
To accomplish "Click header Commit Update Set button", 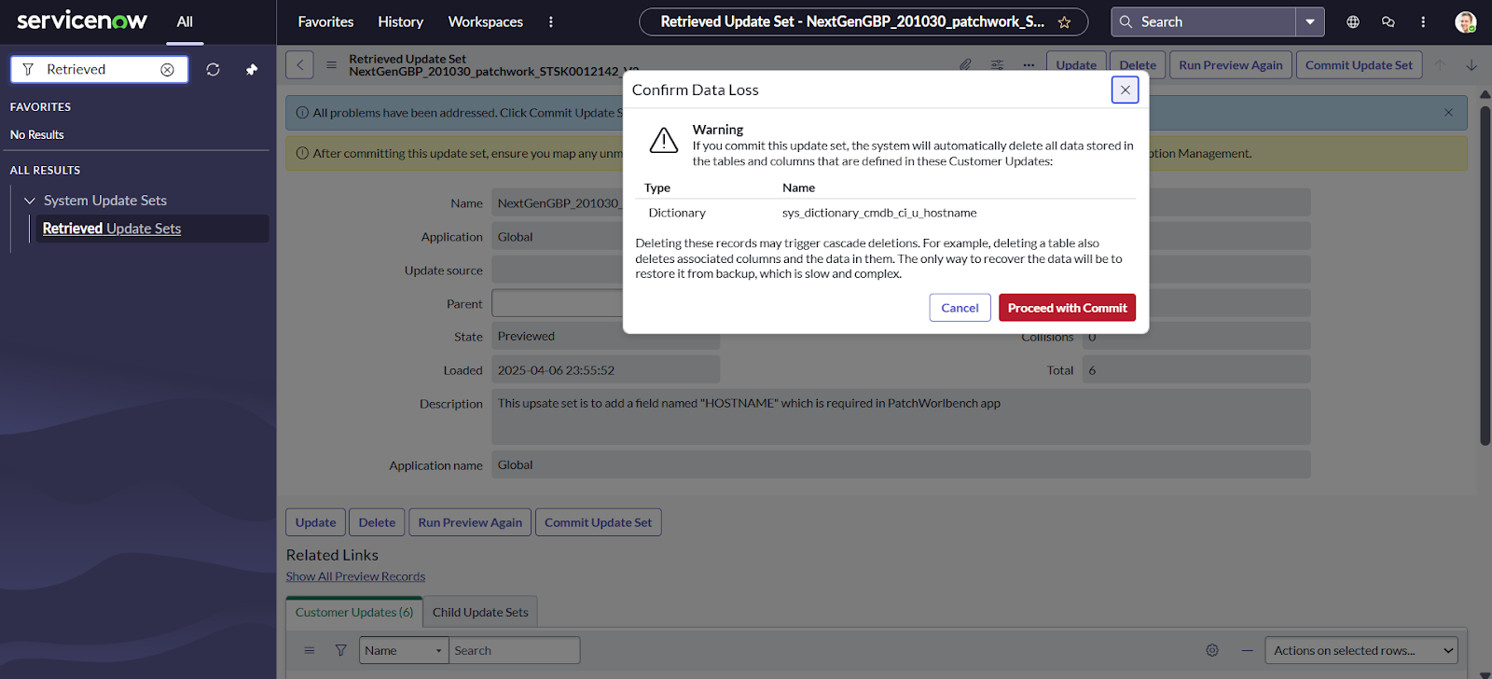I will click(x=1359, y=65).
